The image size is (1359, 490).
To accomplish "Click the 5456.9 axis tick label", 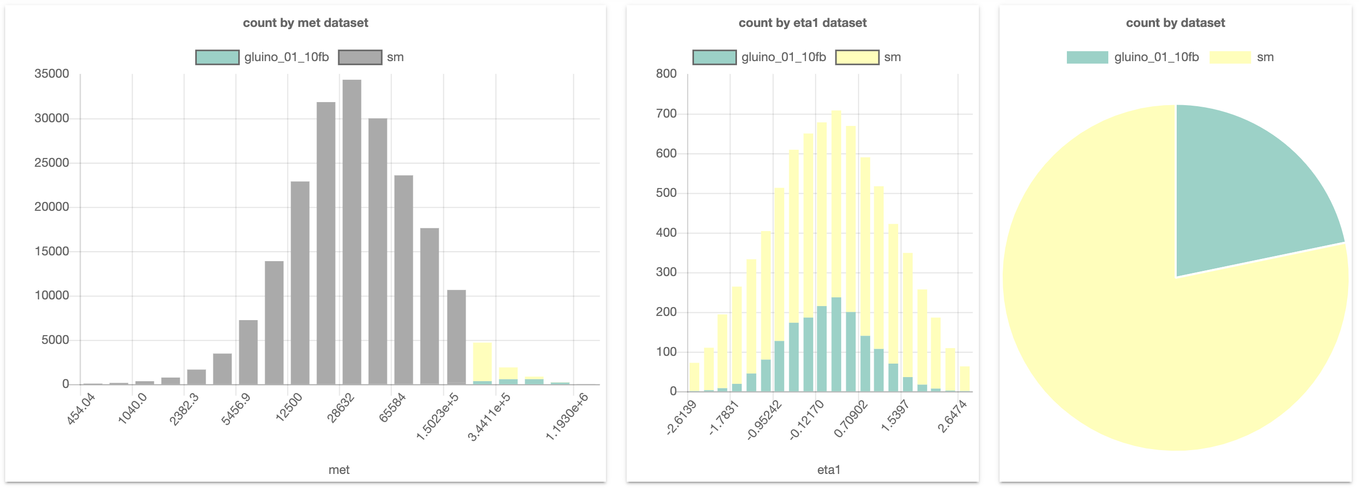I will click(x=236, y=409).
